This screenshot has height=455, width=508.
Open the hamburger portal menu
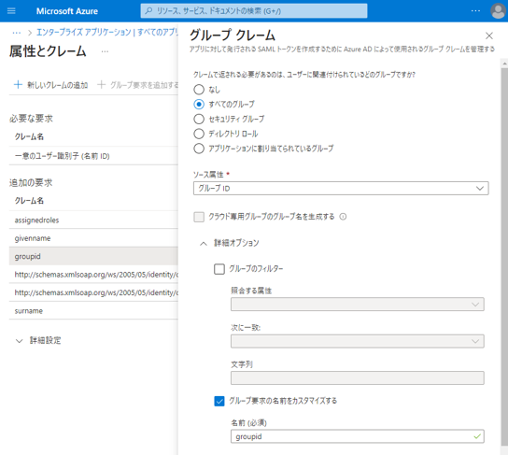pos(11,11)
